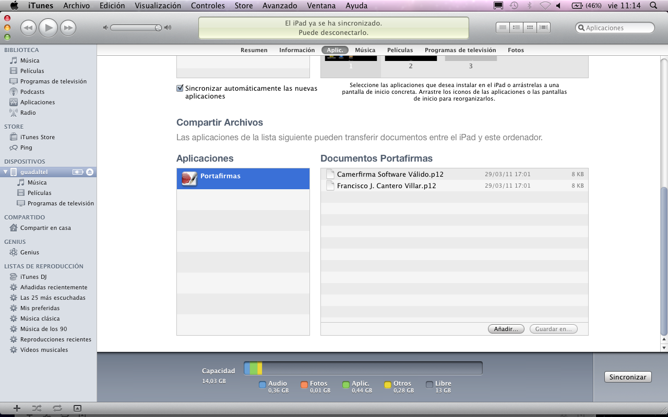The image size is (668, 417).
Task: Click the Next track fast-forward button
Action: 68,28
